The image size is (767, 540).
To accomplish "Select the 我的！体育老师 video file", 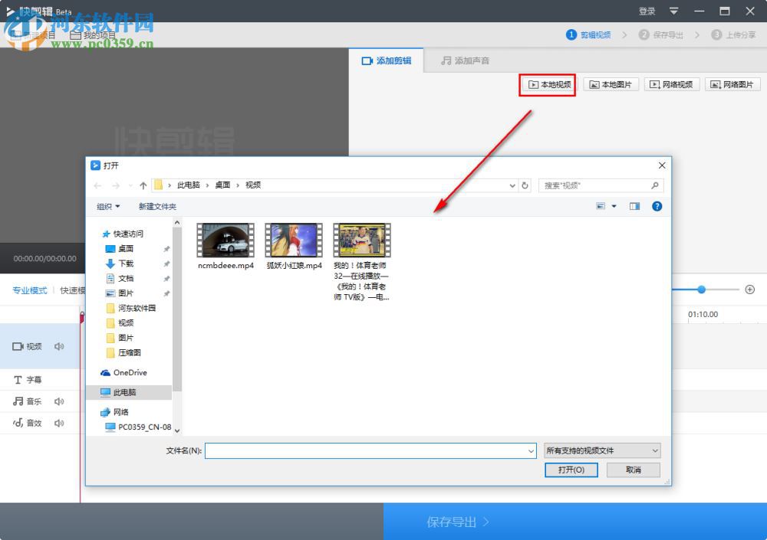I will coord(362,261).
